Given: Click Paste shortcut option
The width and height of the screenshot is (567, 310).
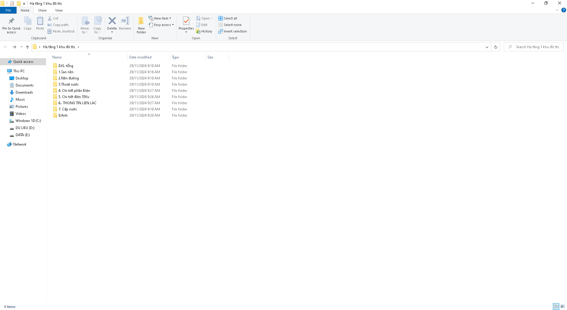Looking at the screenshot, I should tap(61, 31).
